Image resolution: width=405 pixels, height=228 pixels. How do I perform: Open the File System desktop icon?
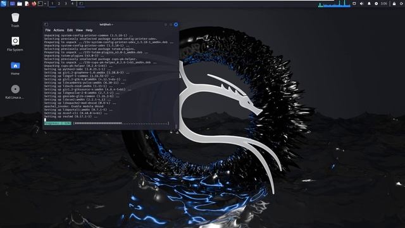pos(15,44)
